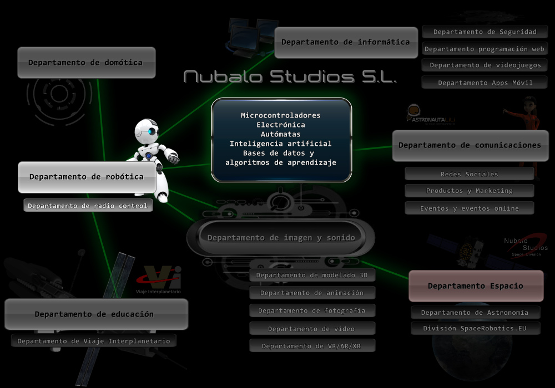The height and width of the screenshot is (388, 555).
Task: Click the Nubalo Studios S.L. title
Action: 290,76
